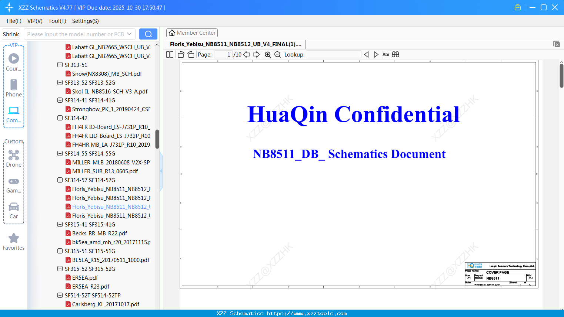Collapse the SF313-52 SF313-52G folder

pos(60,82)
